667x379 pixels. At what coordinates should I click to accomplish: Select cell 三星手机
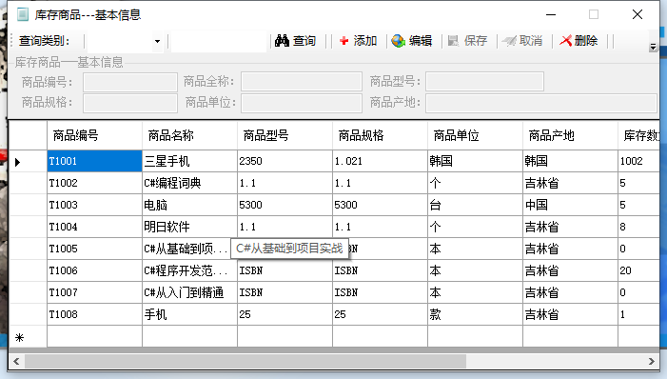pos(189,161)
